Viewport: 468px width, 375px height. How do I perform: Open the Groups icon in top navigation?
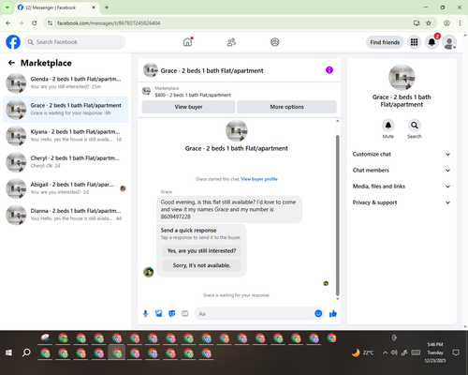(x=275, y=42)
